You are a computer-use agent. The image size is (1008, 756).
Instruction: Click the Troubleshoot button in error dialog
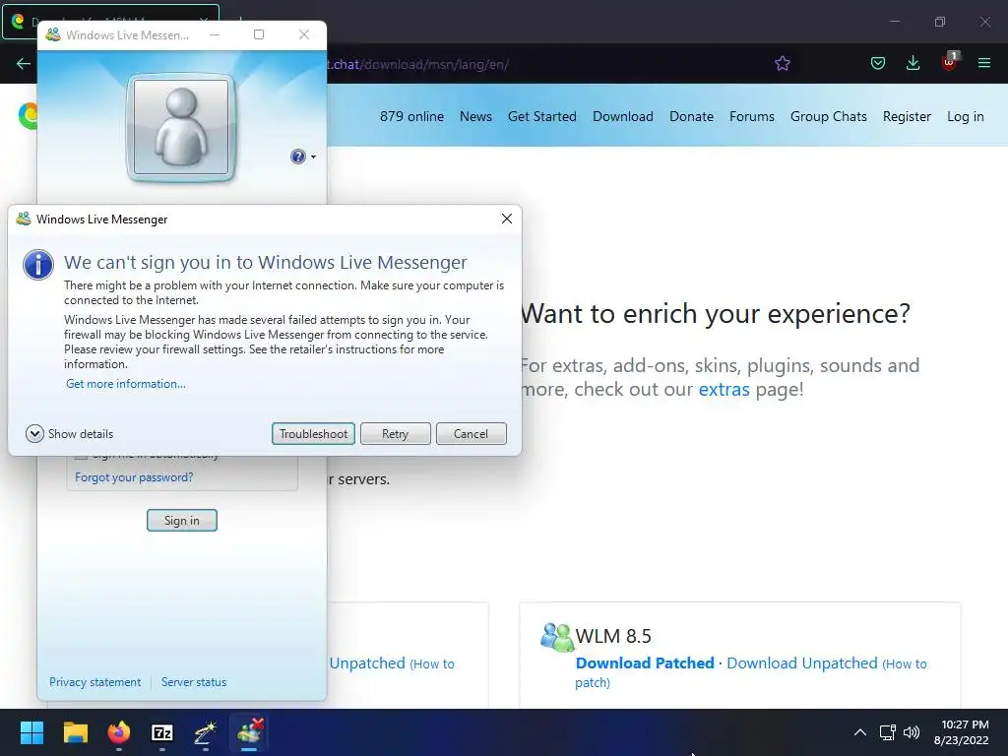coord(313,434)
